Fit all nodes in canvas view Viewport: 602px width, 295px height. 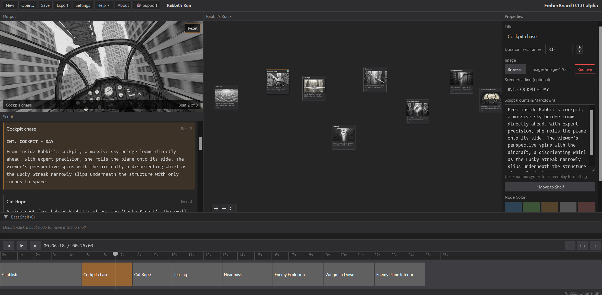[232, 208]
